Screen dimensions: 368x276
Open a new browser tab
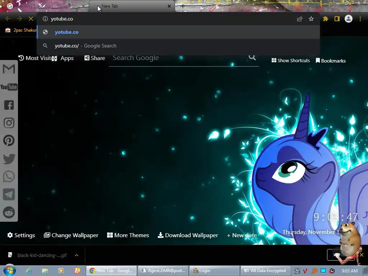click(183, 6)
